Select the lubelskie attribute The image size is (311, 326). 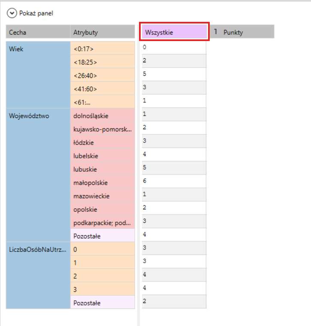pyautogui.click(x=103, y=155)
